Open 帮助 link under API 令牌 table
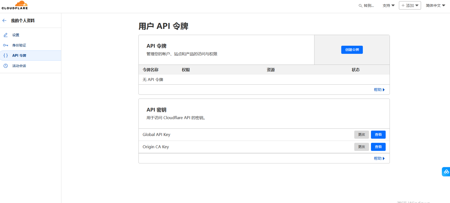450x203 pixels. click(379, 90)
